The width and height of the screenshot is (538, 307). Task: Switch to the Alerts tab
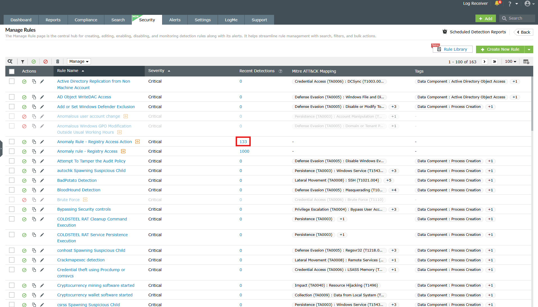174,20
